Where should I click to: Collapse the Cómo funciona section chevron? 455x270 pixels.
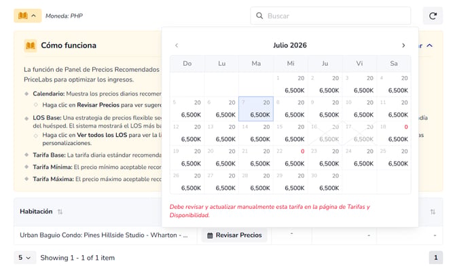coord(430,45)
